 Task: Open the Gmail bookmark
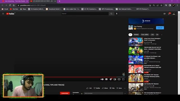[5, 9]
